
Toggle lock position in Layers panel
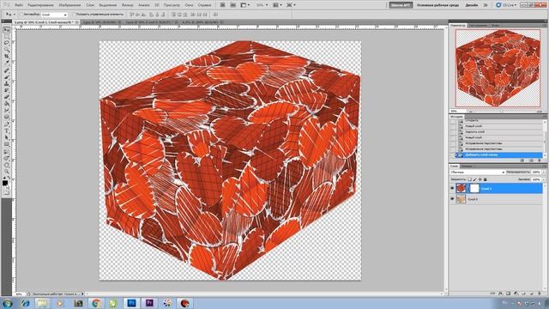[x=480, y=179]
